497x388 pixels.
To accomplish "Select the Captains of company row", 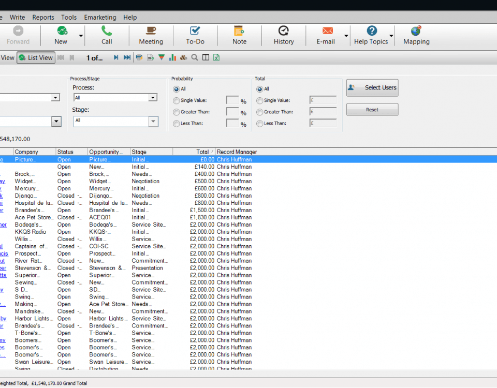I will (248, 246).
